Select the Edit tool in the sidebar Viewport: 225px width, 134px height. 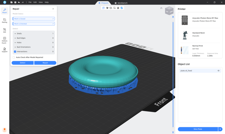[x=4, y=30]
